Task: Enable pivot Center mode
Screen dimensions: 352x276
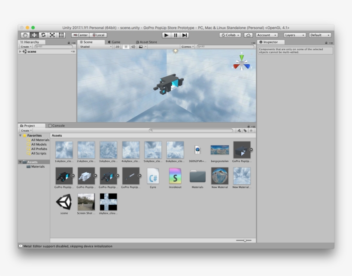Action: 81,35
